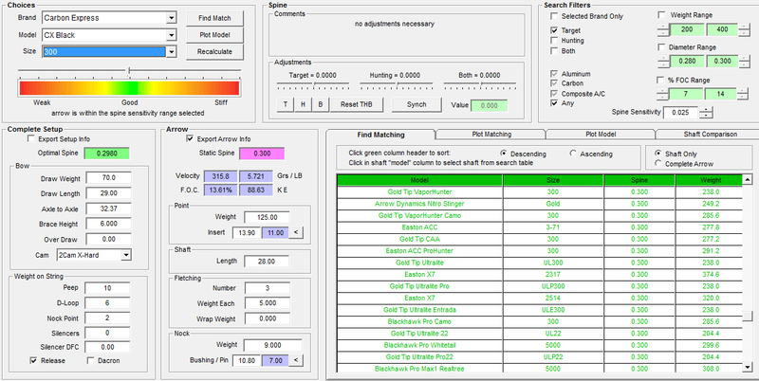
Task: Switch to the Plot Matching tab
Action: pos(491,134)
